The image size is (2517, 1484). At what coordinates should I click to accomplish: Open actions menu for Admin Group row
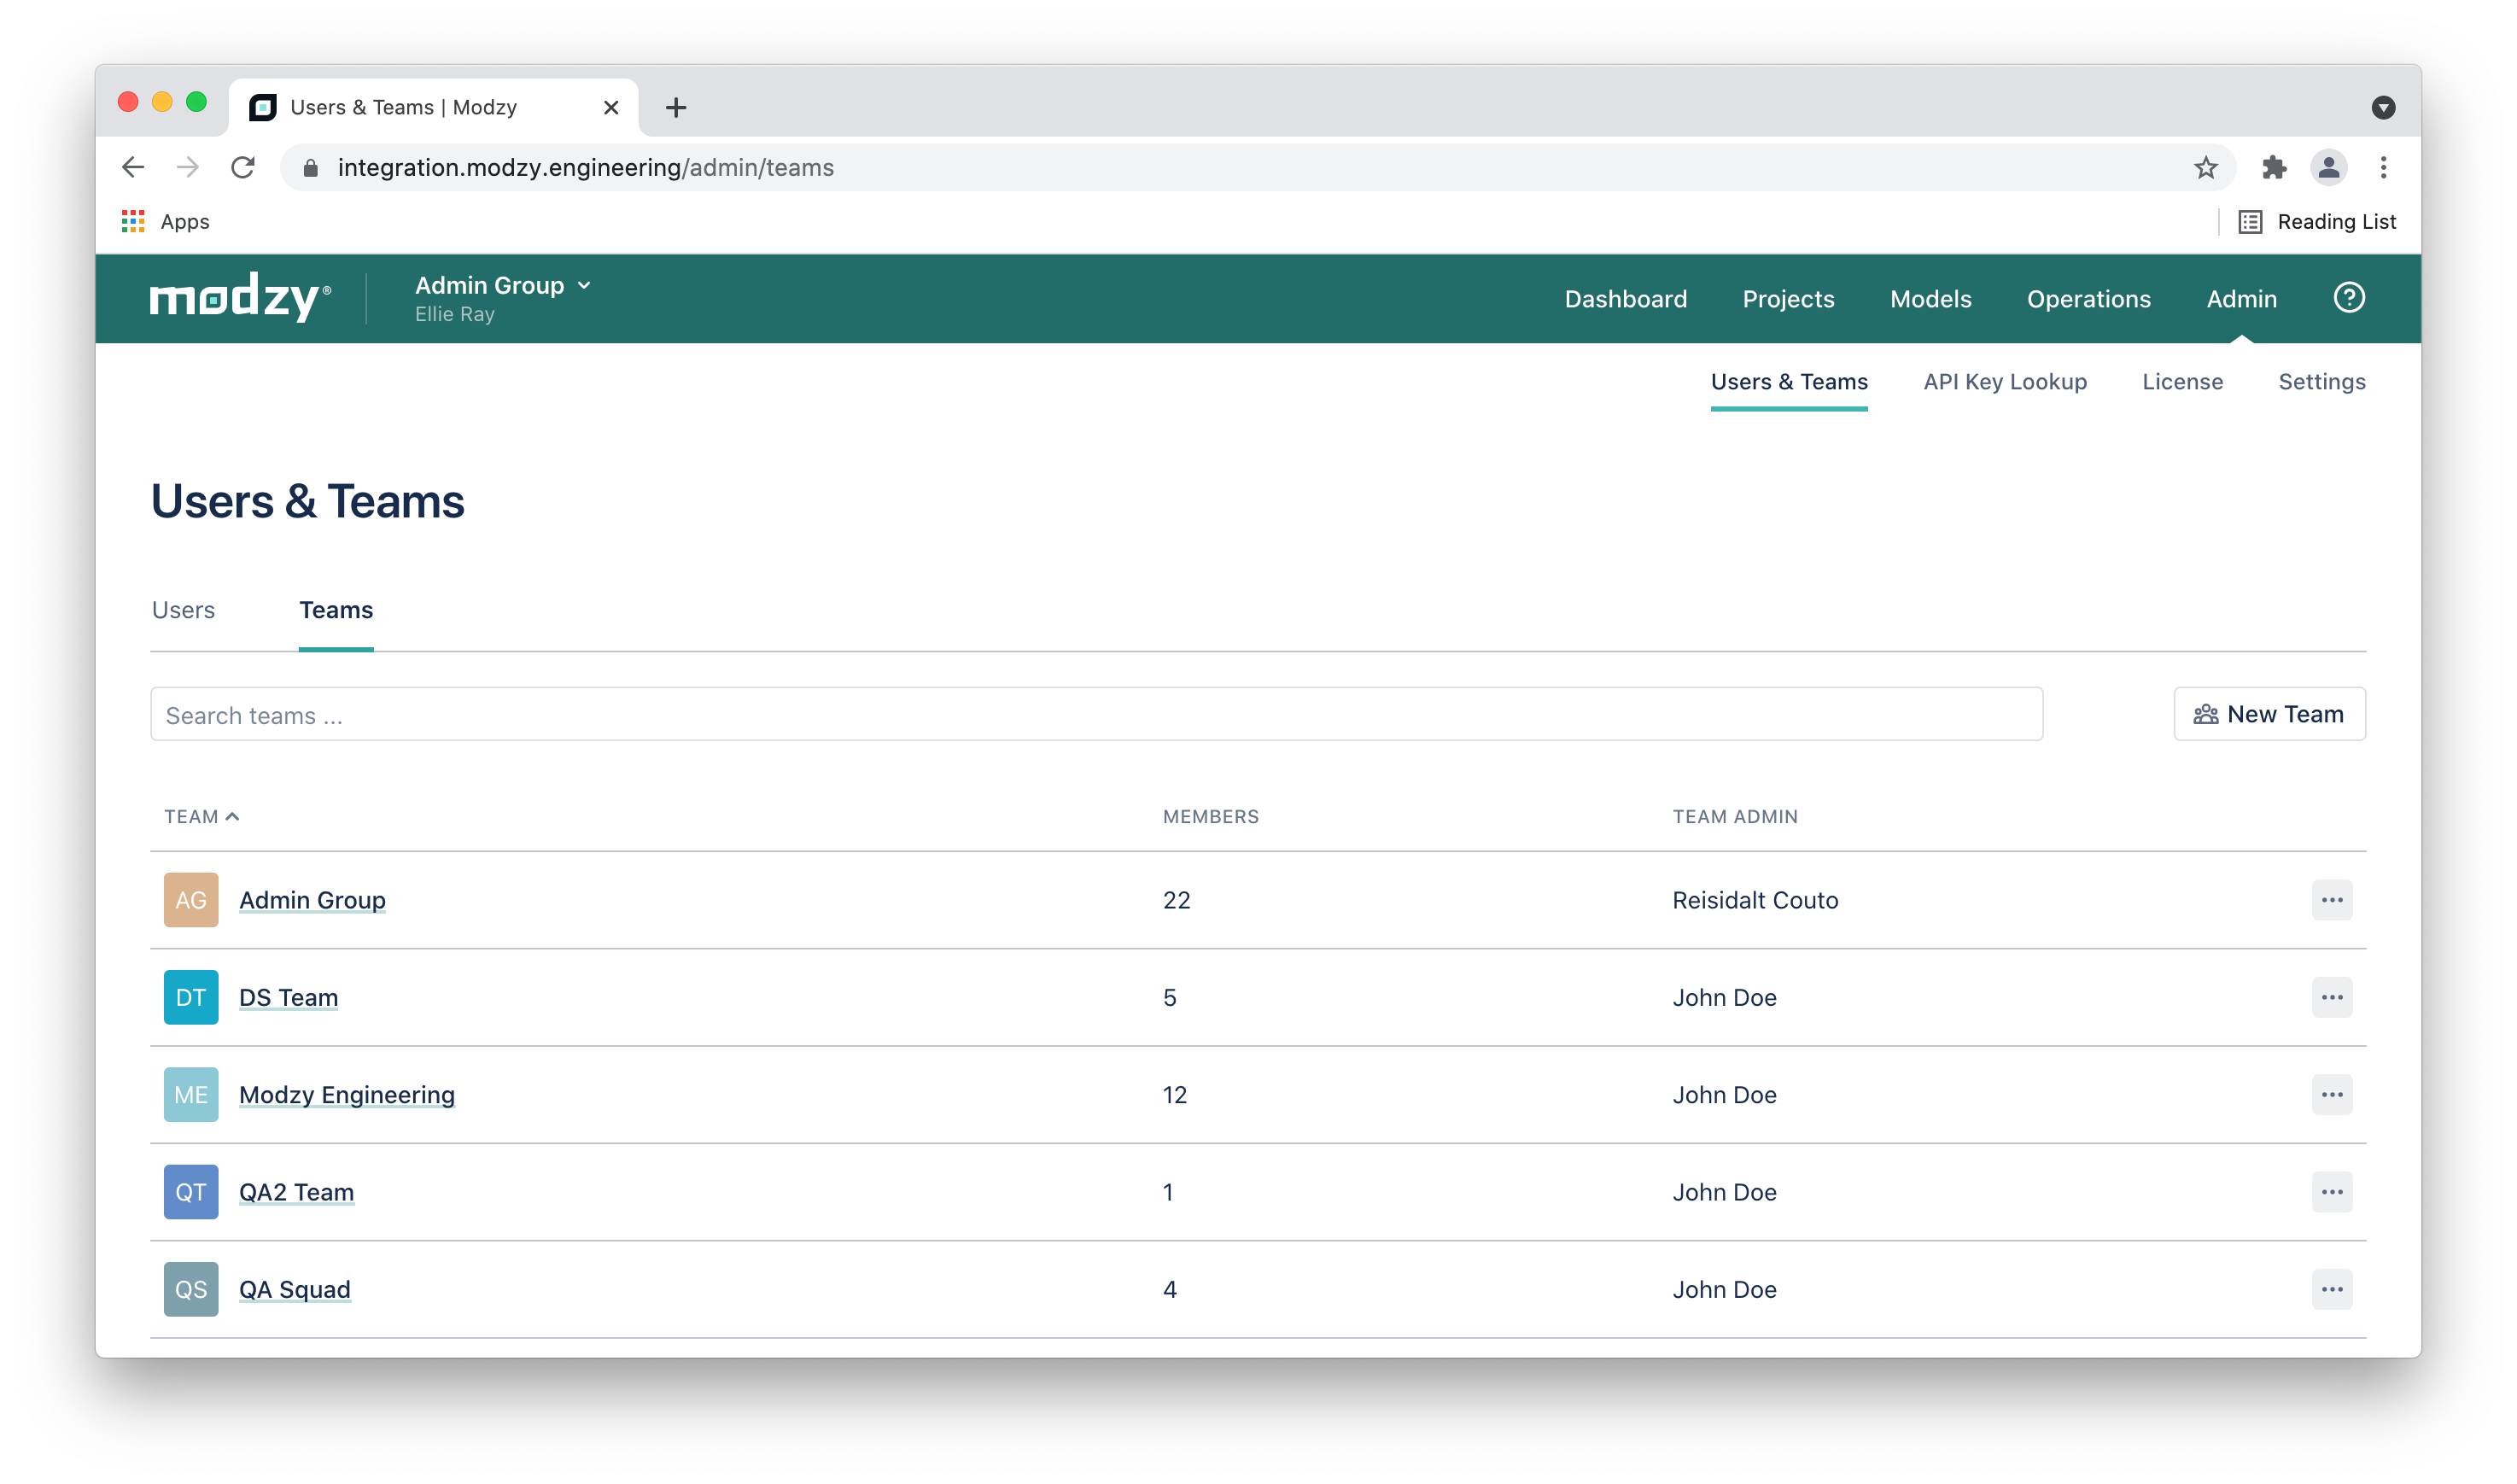pyautogui.click(x=2331, y=900)
